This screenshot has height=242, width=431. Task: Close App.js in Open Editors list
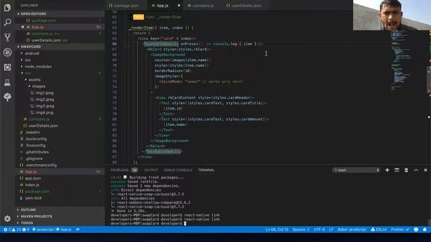(23, 27)
